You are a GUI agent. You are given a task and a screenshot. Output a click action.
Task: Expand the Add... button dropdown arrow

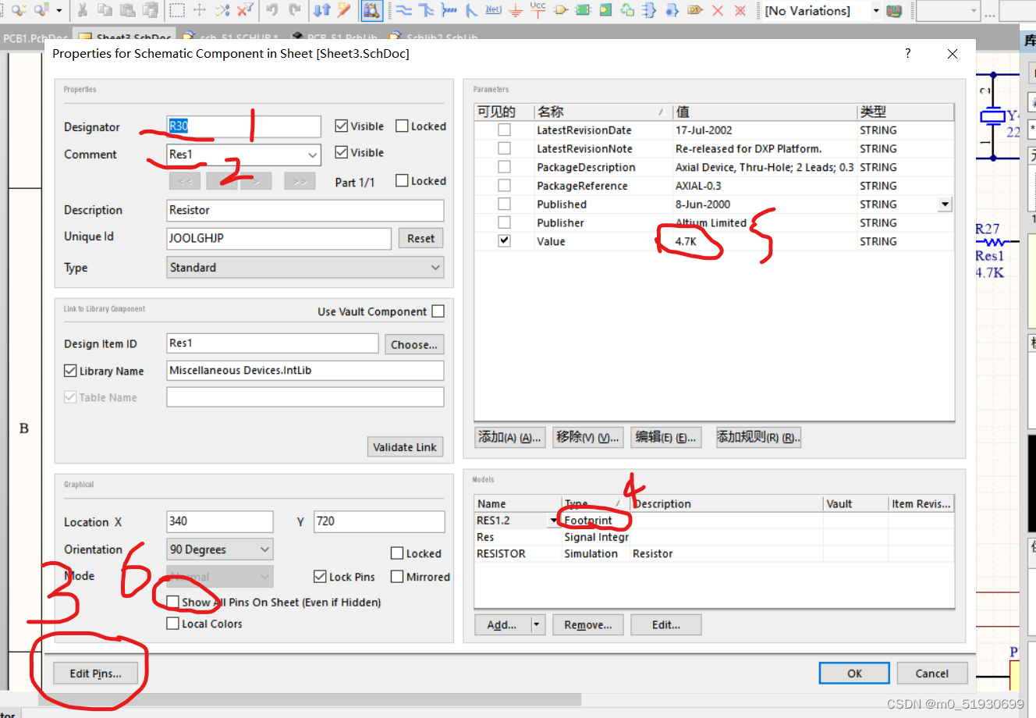tap(537, 624)
